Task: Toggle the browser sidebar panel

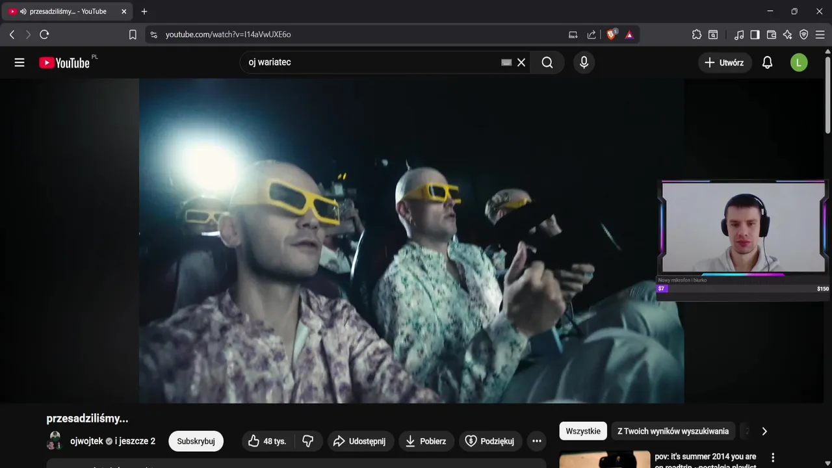Action: (755, 34)
